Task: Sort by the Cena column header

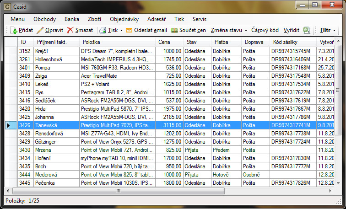Action: pos(169,42)
